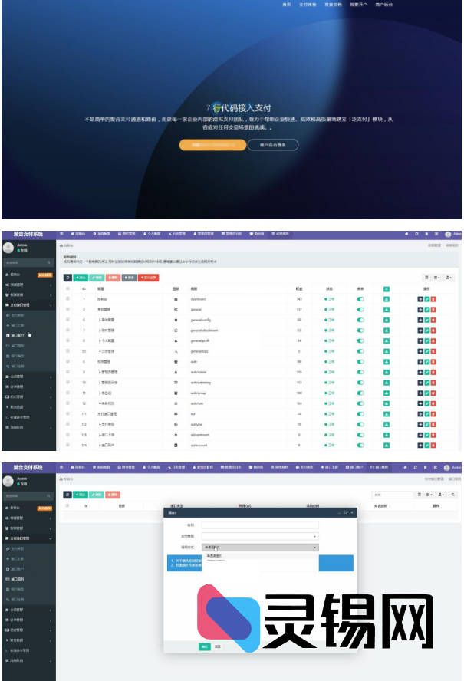Viewport: 464px width, 681px height.
Task: Tick the select-all checkbox in the rule table header
Action: click(x=67, y=288)
